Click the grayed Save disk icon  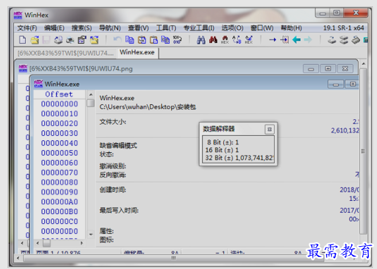[x=46, y=39]
